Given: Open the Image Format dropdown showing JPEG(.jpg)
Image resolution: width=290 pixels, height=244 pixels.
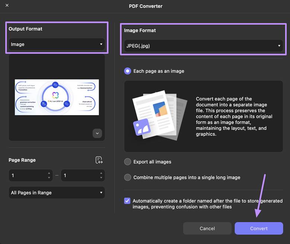Looking at the screenshot, I should click(203, 46).
